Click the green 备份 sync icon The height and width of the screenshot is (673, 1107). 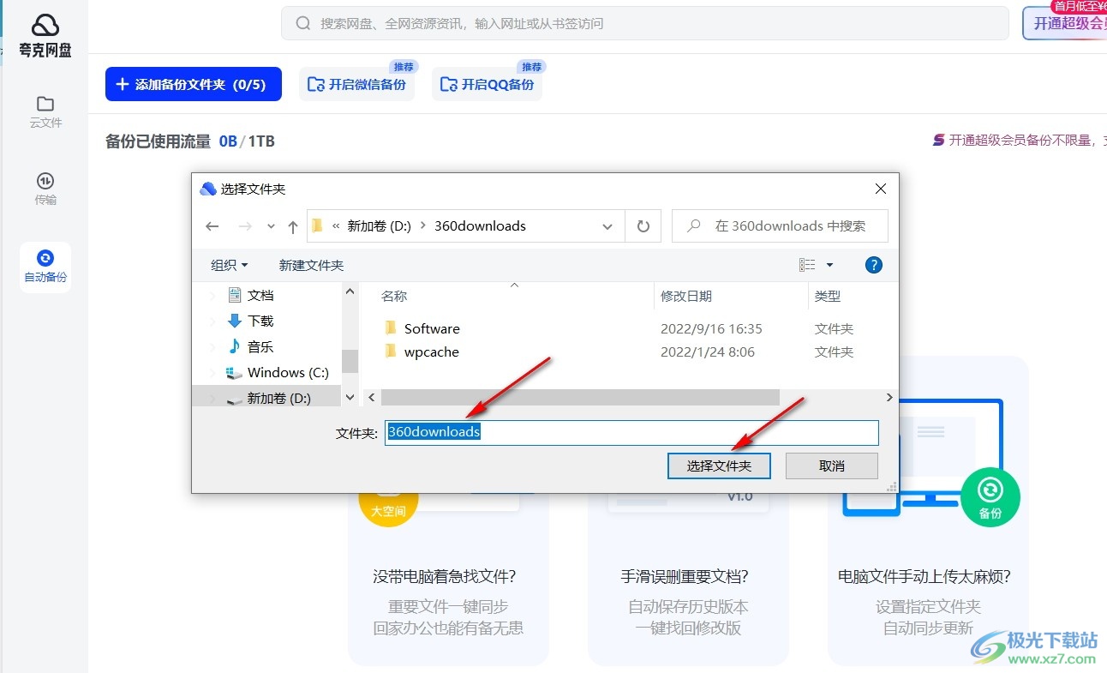pyautogui.click(x=990, y=496)
